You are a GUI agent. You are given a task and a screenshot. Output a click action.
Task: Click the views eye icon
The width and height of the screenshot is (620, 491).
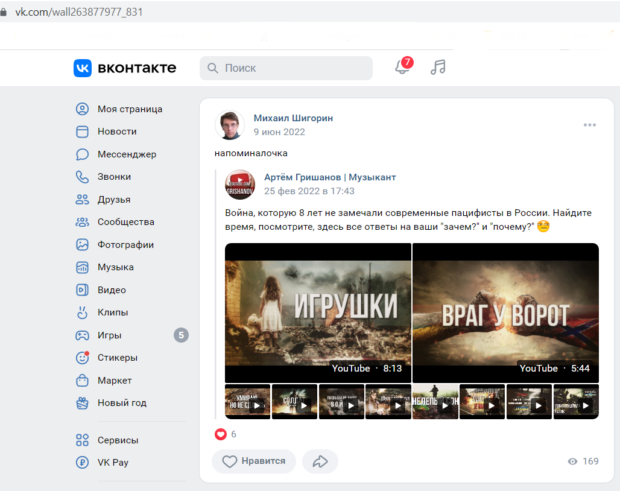[572, 461]
